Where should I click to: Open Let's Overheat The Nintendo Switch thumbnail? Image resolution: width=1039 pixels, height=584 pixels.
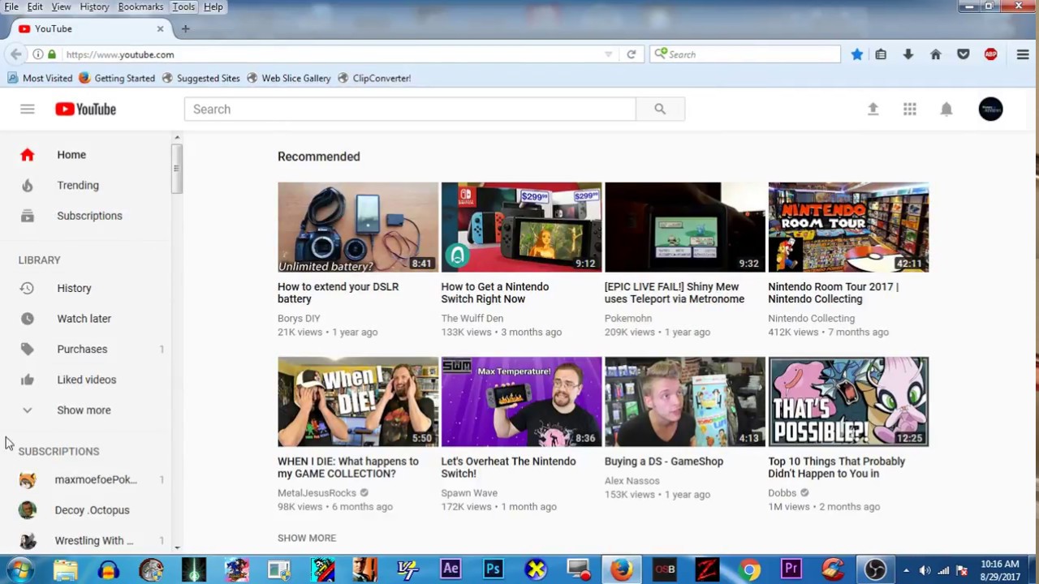coord(521,401)
